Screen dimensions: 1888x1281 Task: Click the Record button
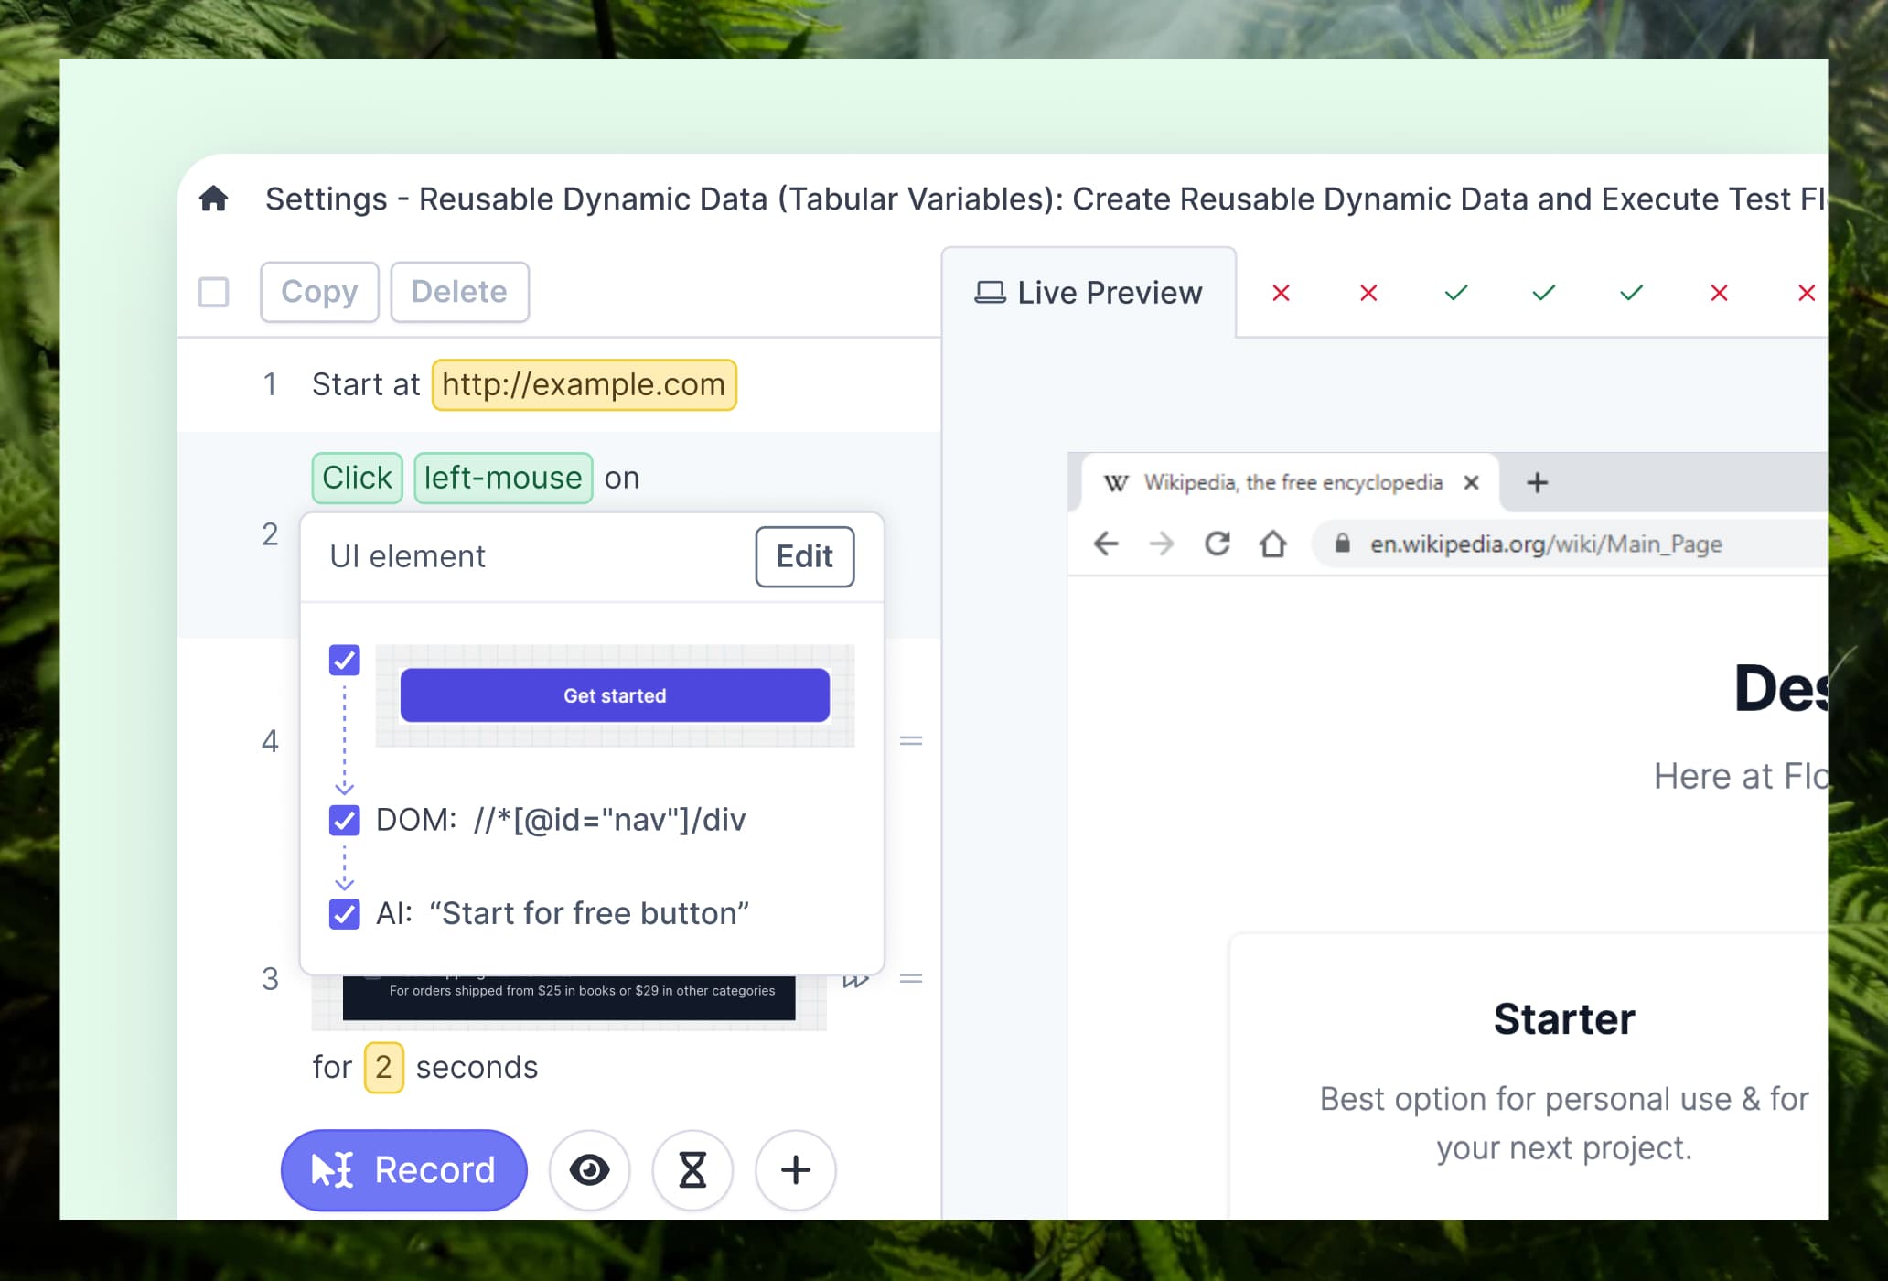tap(404, 1170)
